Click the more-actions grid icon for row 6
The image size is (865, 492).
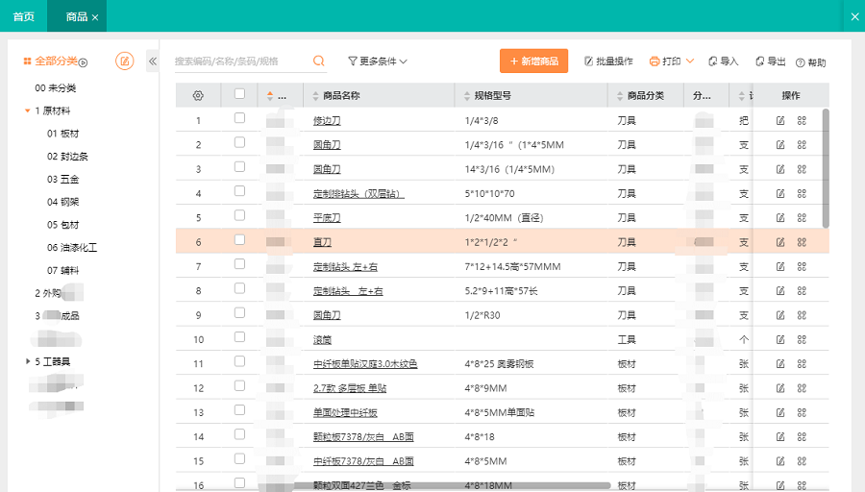(802, 241)
